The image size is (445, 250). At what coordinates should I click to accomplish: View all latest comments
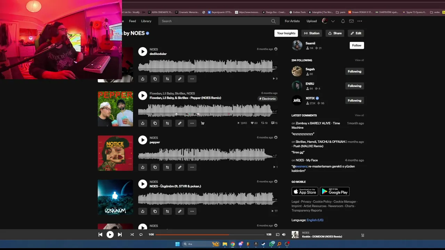pyautogui.click(x=359, y=115)
